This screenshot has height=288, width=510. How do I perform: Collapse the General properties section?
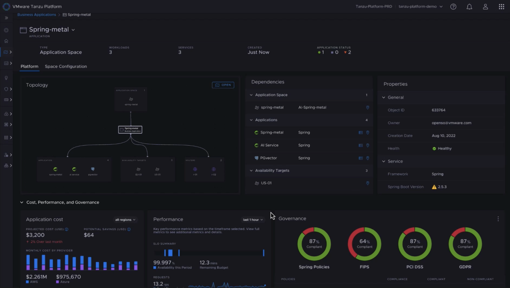(x=384, y=97)
